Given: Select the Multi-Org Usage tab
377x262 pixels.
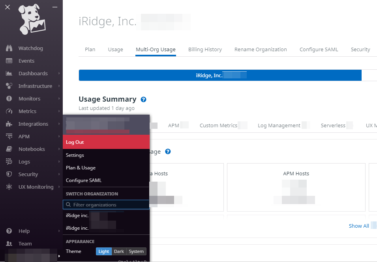Looking at the screenshot, I should (156, 49).
